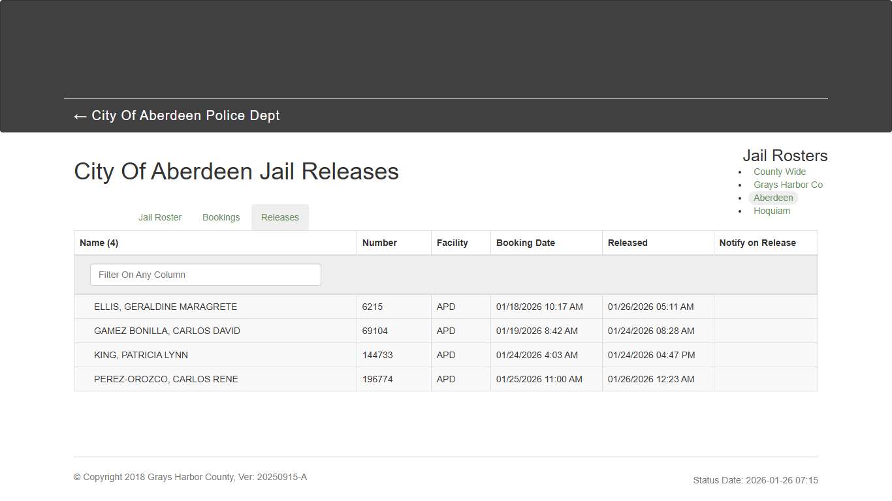This screenshot has height=501, width=892.
Task: Select the KING, PATRICIA LYNN row
Action: click(x=142, y=355)
